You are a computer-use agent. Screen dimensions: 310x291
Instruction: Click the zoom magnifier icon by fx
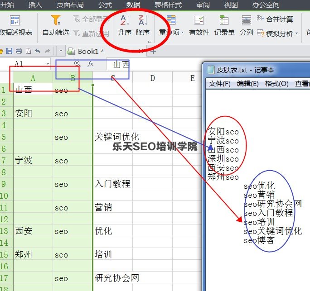click(77, 63)
